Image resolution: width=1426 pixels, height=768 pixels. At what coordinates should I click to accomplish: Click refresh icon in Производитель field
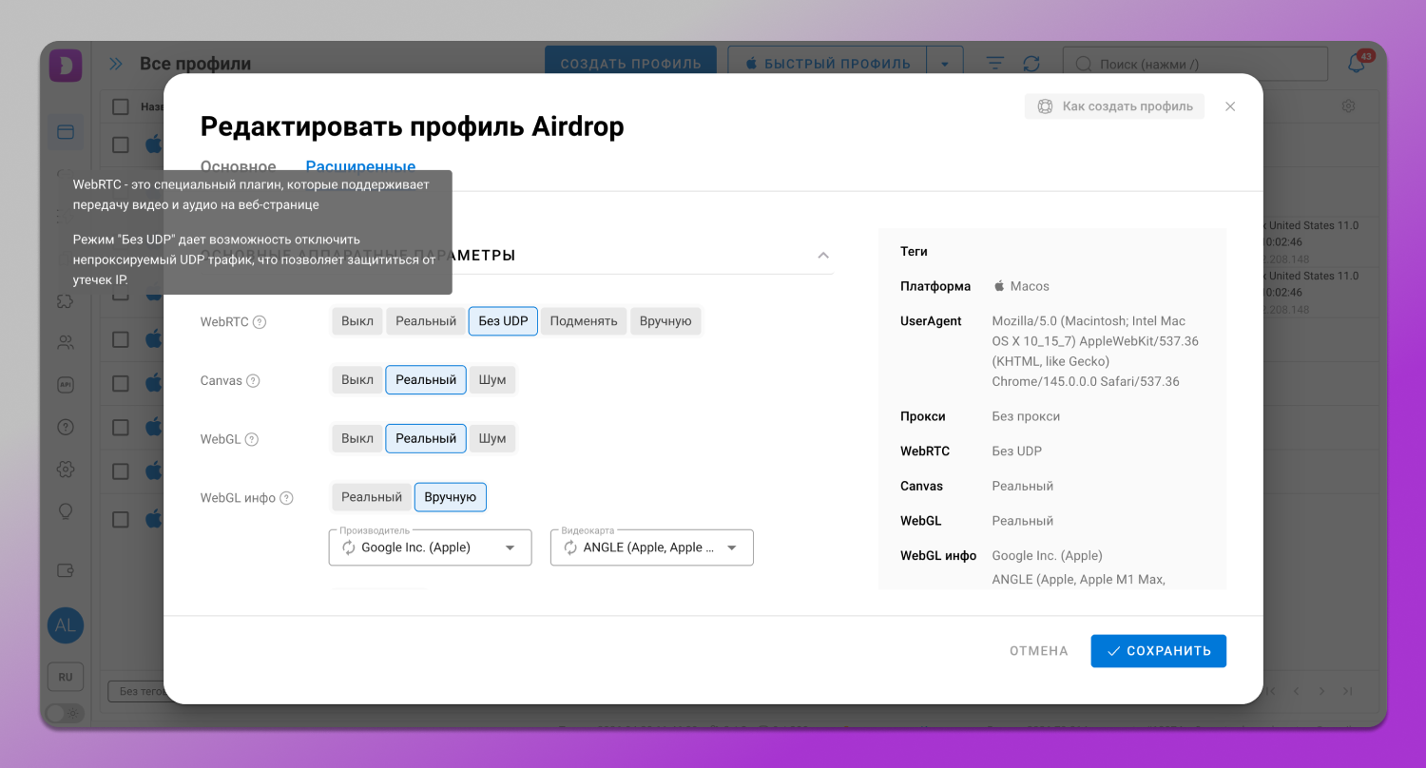tap(349, 547)
